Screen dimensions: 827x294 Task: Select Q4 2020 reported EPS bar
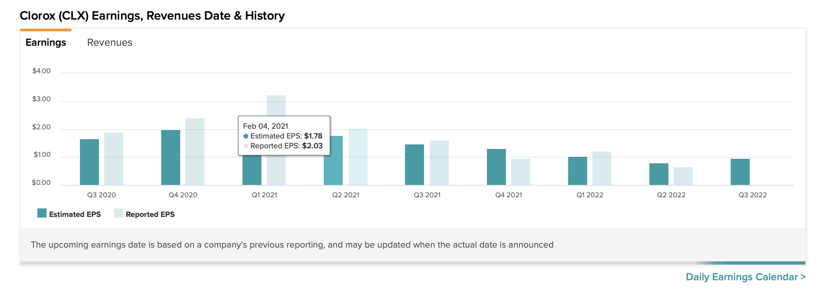(195, 152)
